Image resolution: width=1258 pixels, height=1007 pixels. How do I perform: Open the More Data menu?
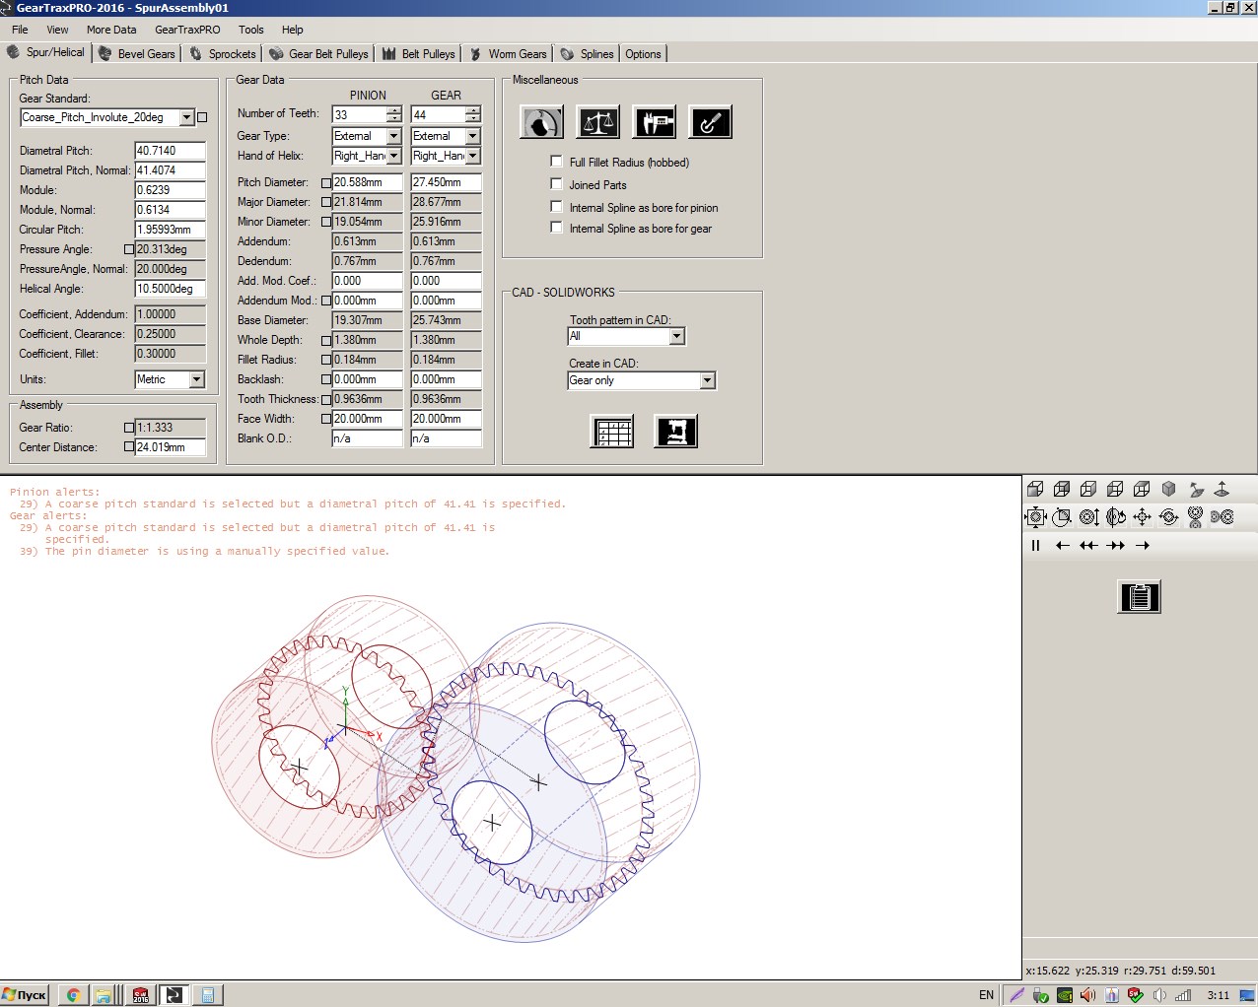point(111,30)
